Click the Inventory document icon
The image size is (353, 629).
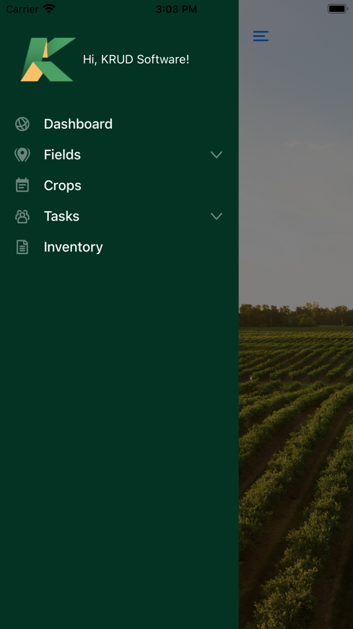[22, 247]
